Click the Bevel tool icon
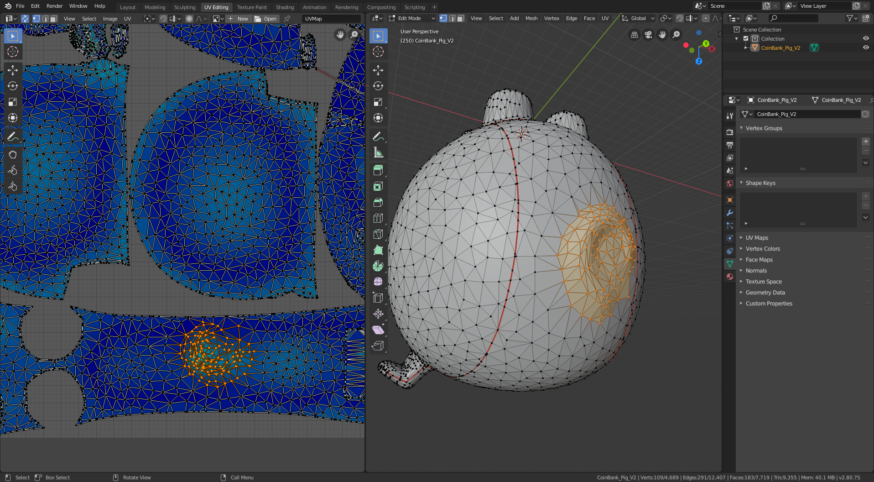The image size is (874, 482). 378,202
